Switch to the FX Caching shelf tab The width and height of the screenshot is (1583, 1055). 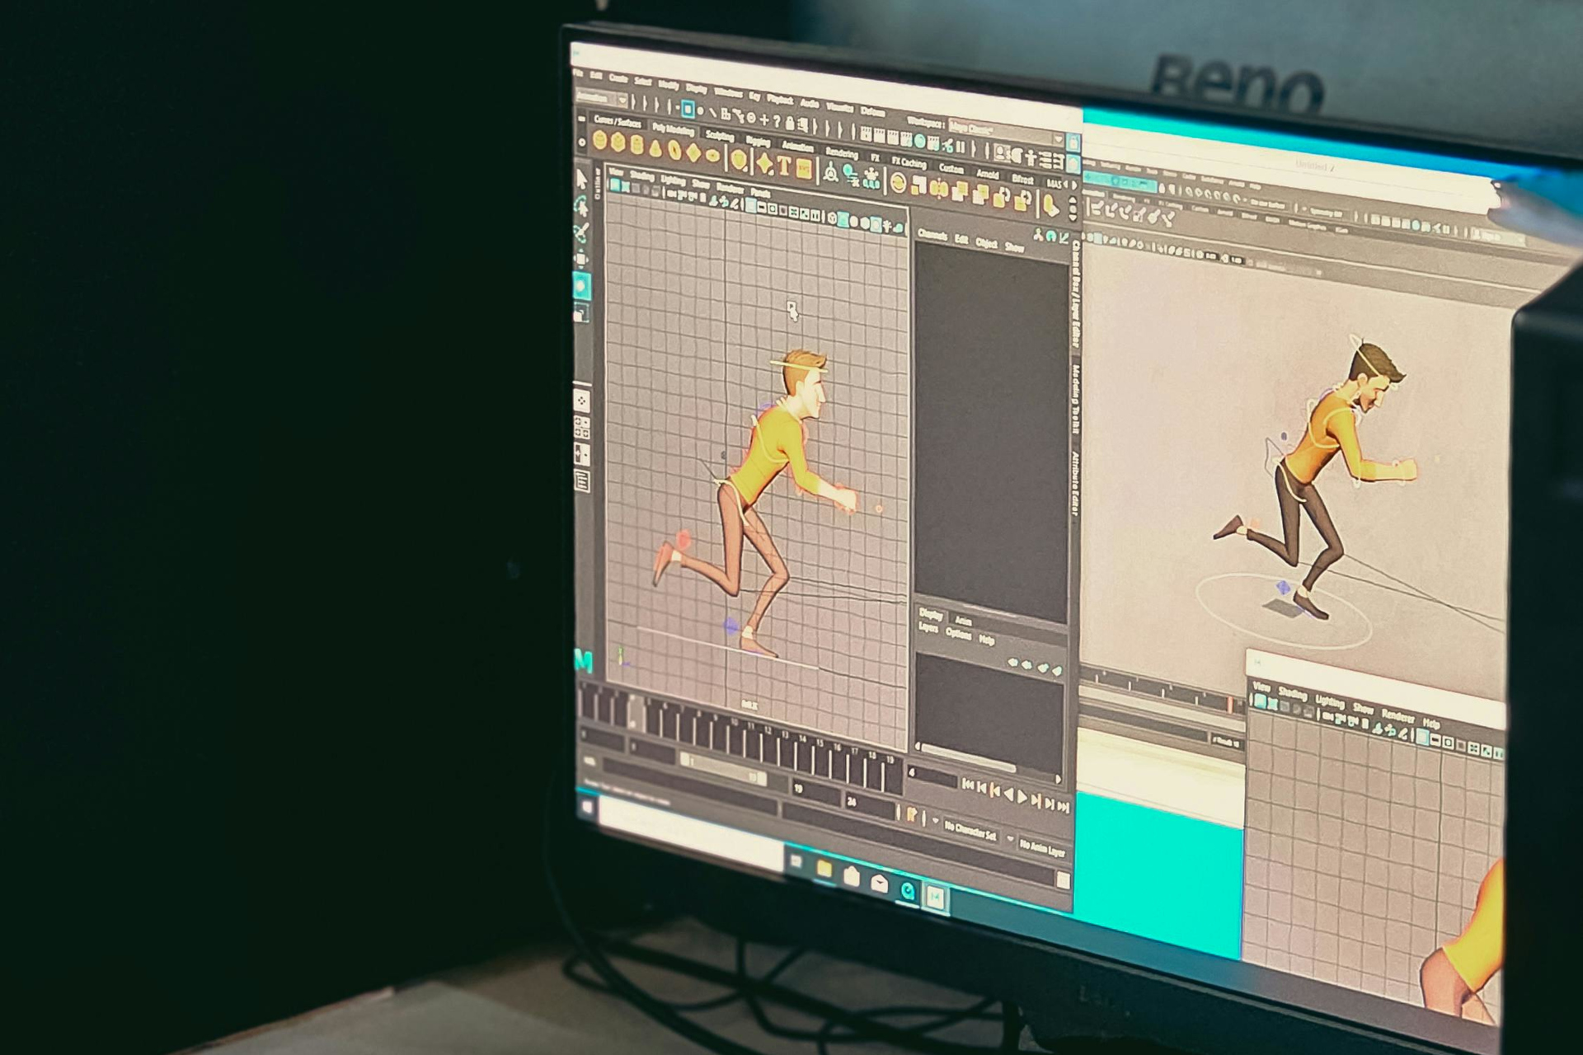pyautogui.click(x=908, y=162)
